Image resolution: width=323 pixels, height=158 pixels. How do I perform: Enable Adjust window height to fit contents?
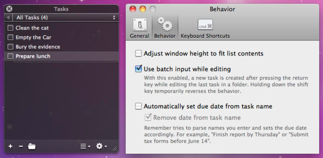pos(138,54)
